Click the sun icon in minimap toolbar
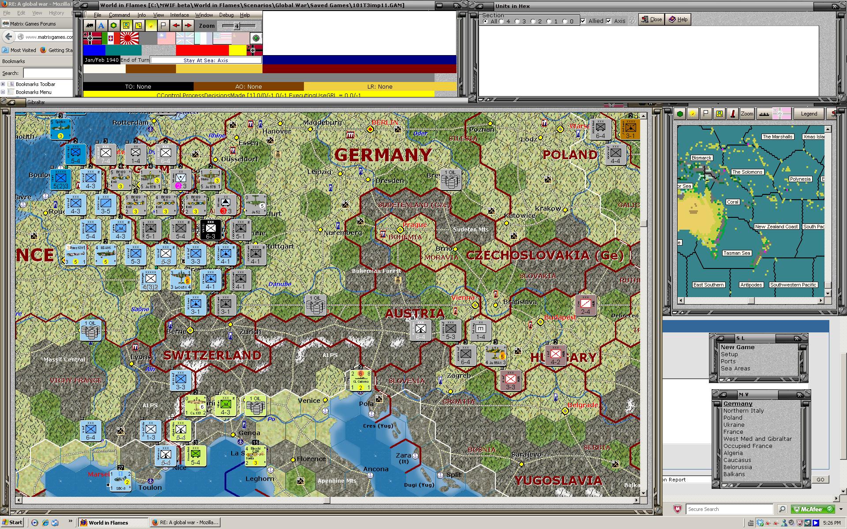 pyautogui.click(x=693, y=114)
